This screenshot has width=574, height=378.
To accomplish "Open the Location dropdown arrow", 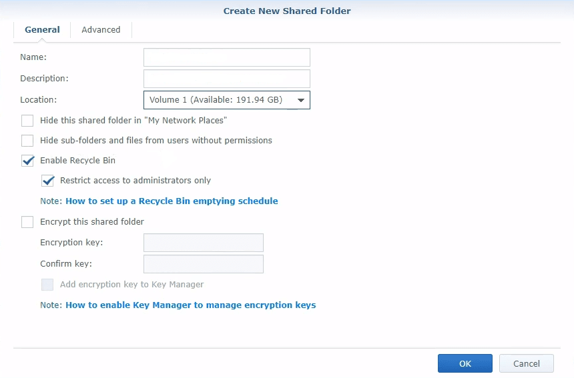I will [x=300, y=100].
